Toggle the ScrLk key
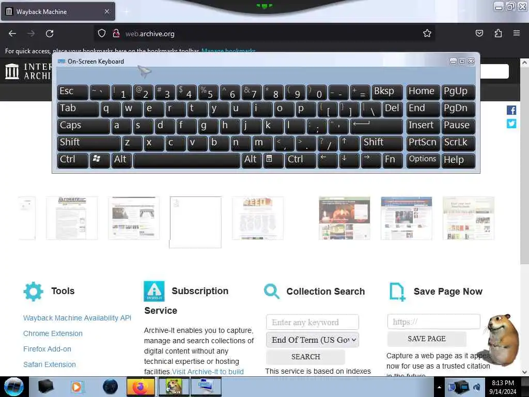 point(458,143)
